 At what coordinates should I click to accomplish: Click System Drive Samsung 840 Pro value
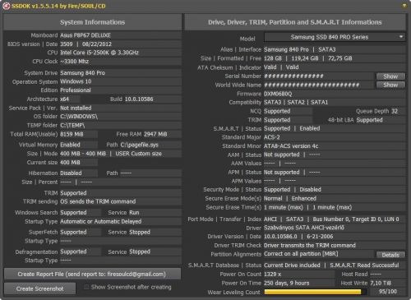tap(82, 73)
